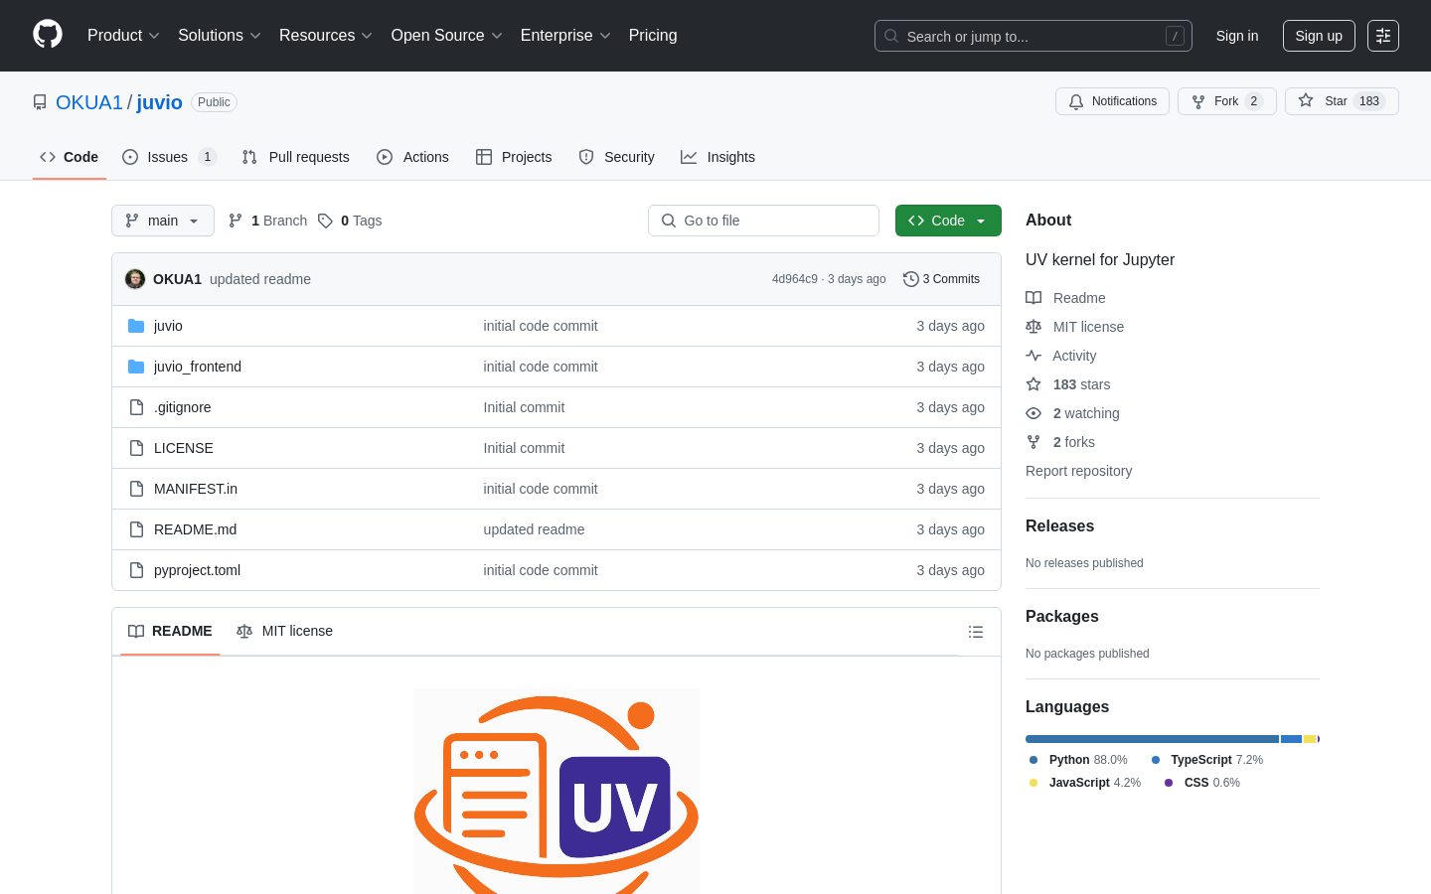Click the fork icon beside 2 forks

[x=1033, y=442]
